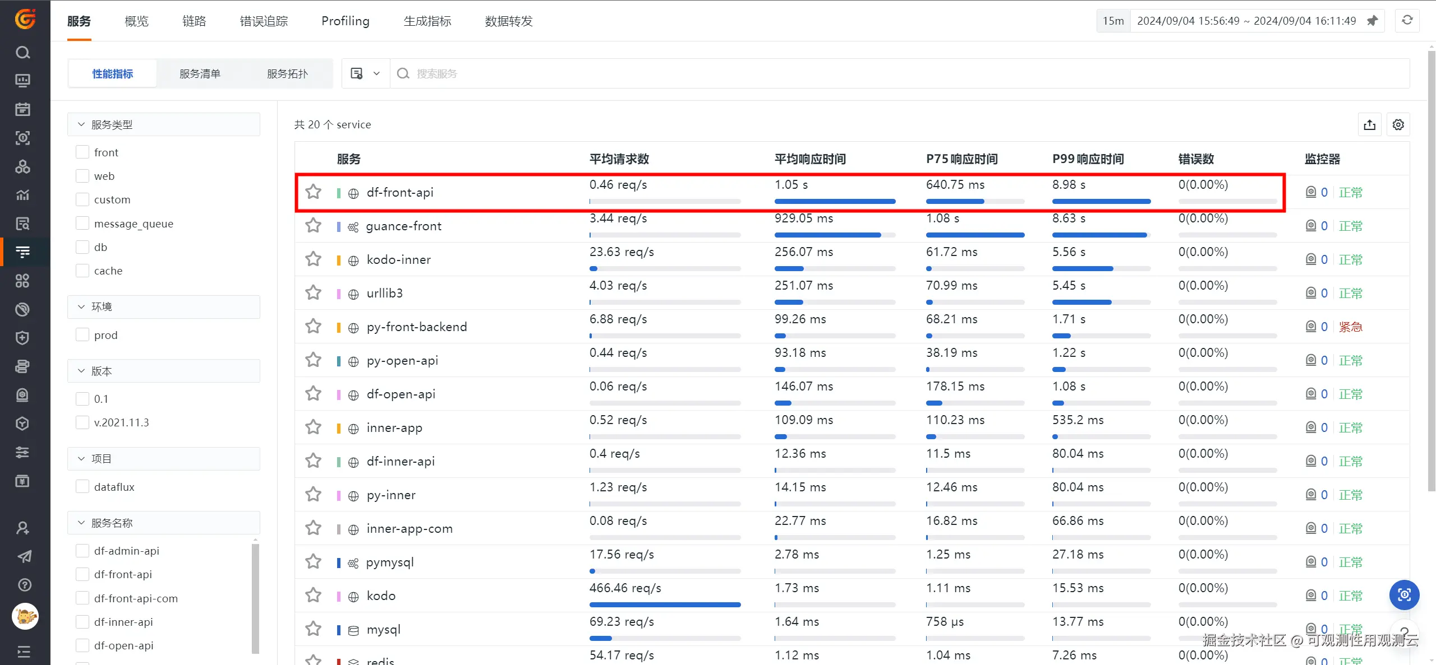
Task: Collapse the 版本 filter section
Action: point(81,371)
